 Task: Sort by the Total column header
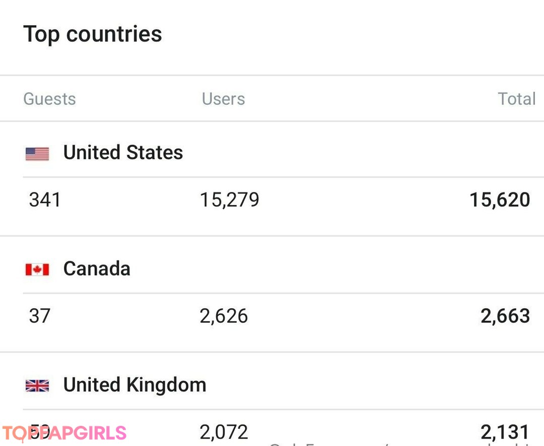[516, 99]
